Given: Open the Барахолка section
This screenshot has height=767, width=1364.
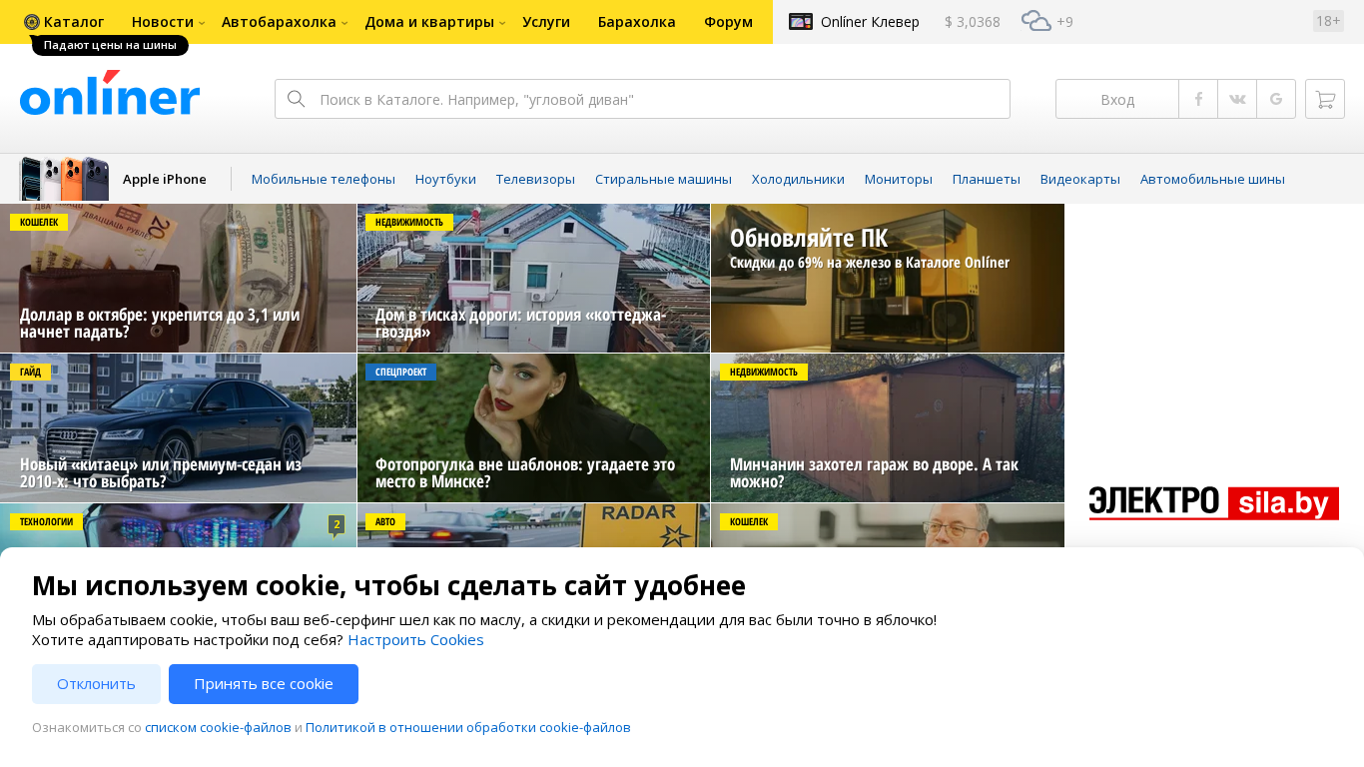Looking at the screenshot, I should (x=637, y=21).
